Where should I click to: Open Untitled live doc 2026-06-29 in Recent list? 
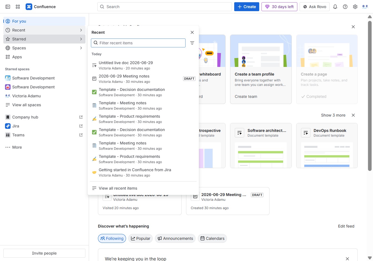click(143, 65)
